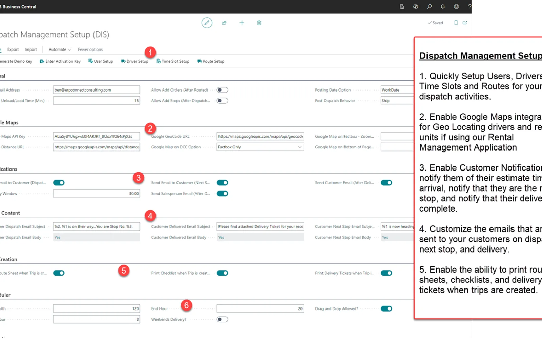Expand the Automate menu
This screenshot has width=542, height=339.
coord(60,49)
